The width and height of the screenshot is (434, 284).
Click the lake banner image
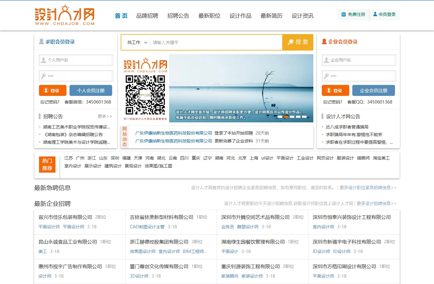[241, 88]
